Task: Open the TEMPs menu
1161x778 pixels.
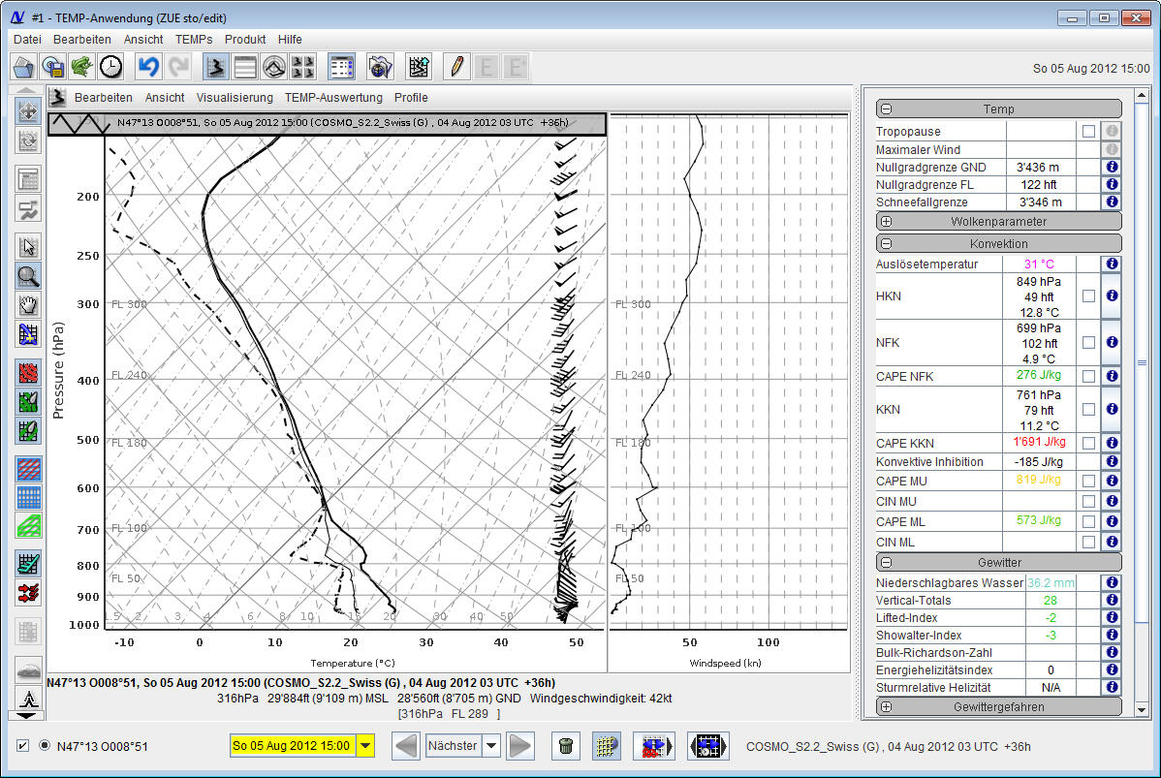Action: [194, 40]
